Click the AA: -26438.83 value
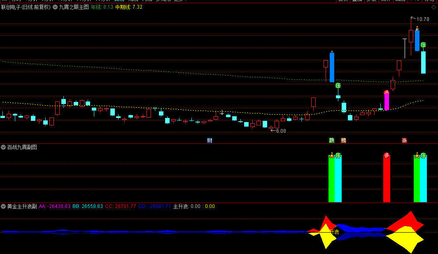This screenshot has height=254, width=438. pyautogui.click(x=54, y=206)
